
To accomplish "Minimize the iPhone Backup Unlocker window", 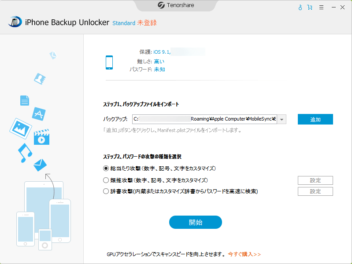I will point(333,7).
